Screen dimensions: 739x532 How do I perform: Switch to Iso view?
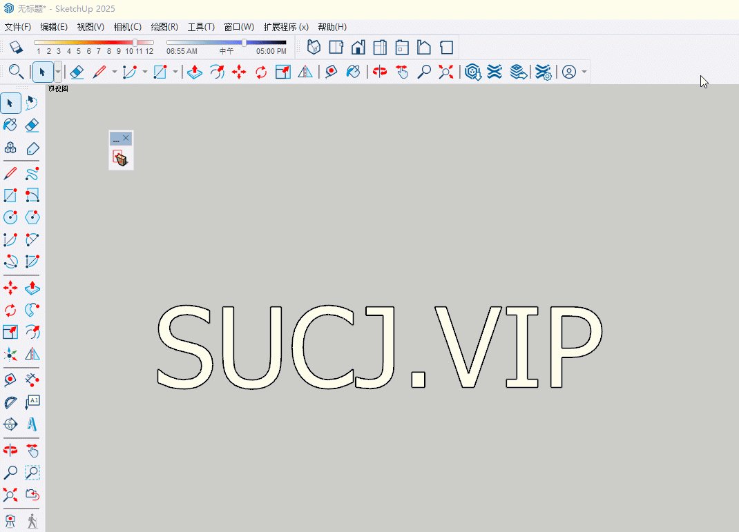click(x=314, y=47)
